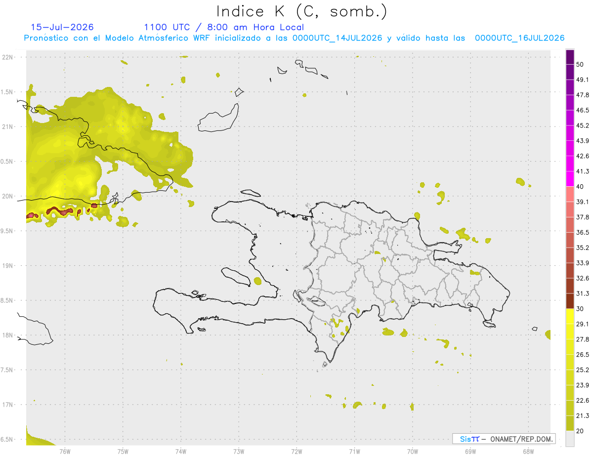Click the "69W" longitude label
Viewport: 593px width, 458px height.
pyautogui.click(x=470, y=451)
